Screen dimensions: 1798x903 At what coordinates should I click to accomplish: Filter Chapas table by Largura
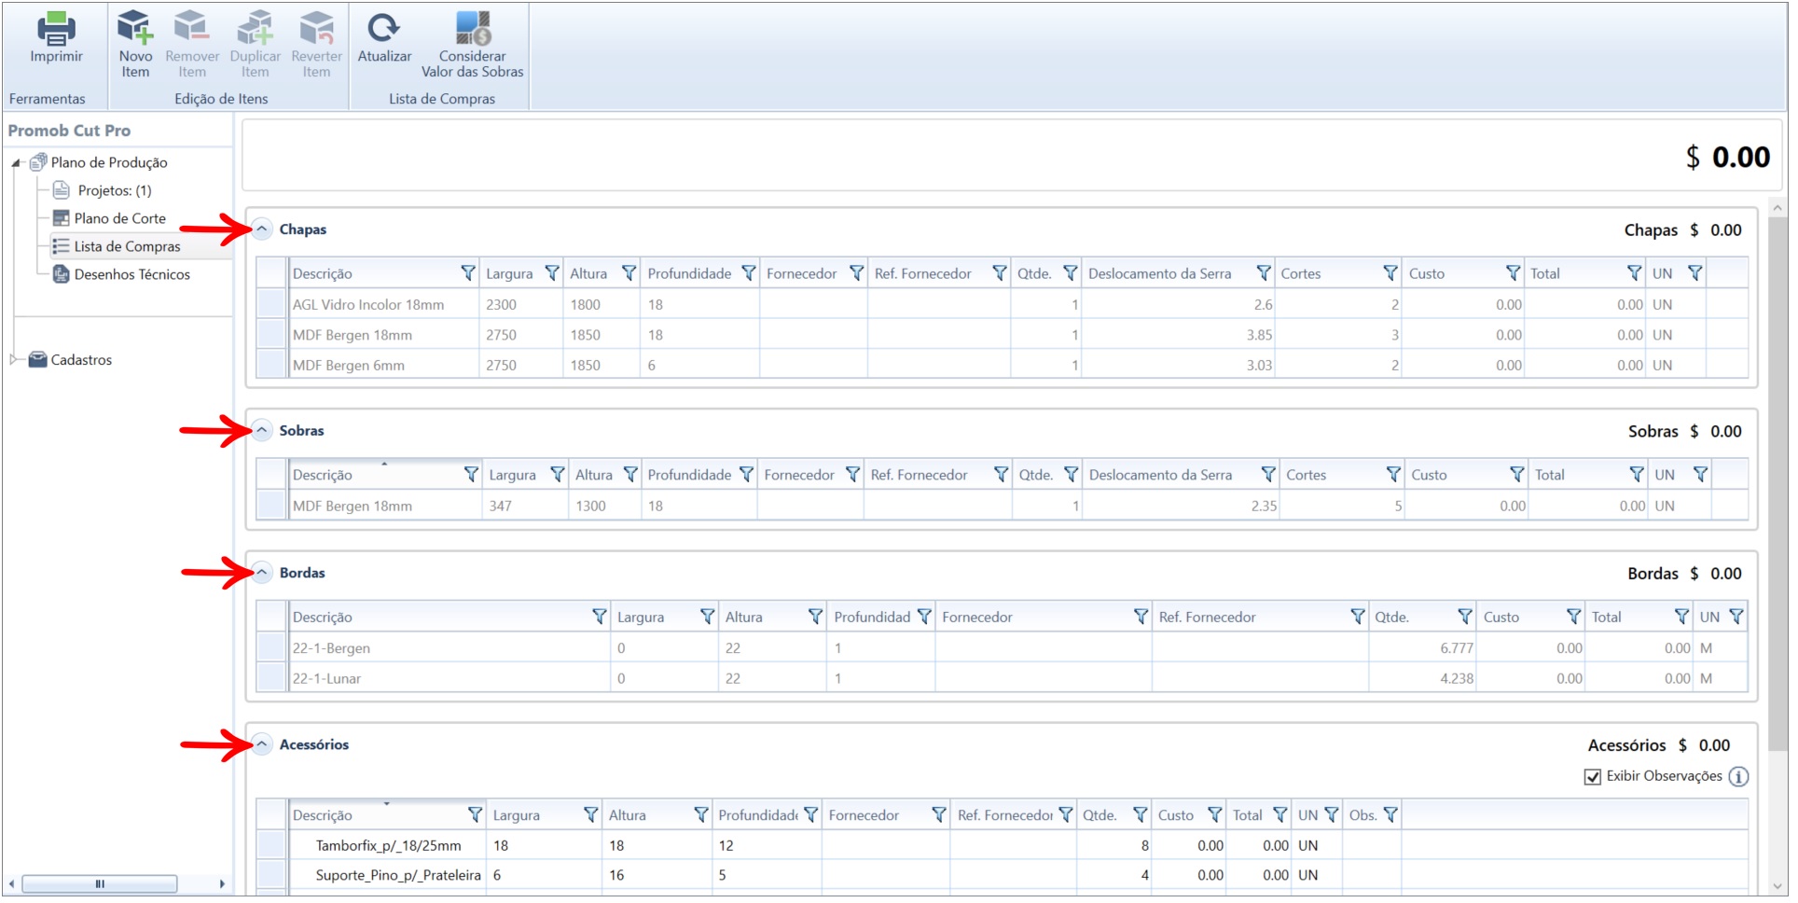pyautogui.click(x=552, y=273)
